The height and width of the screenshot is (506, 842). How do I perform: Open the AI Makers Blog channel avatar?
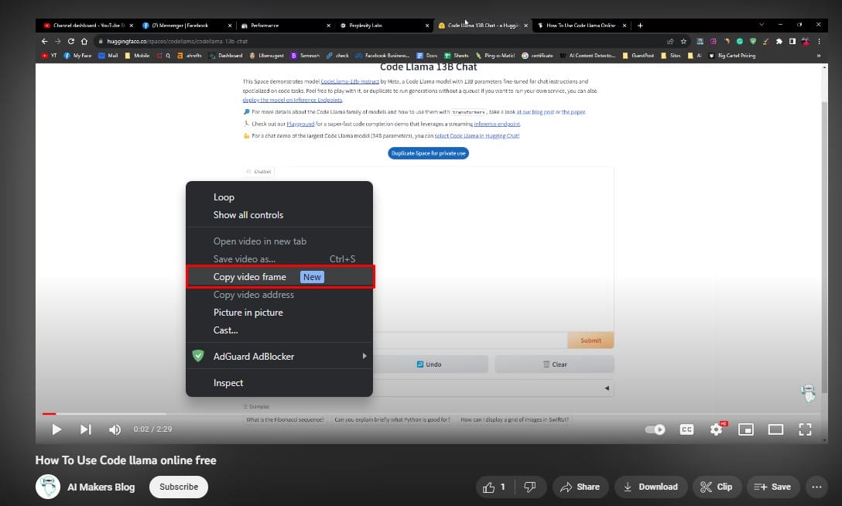48,487
